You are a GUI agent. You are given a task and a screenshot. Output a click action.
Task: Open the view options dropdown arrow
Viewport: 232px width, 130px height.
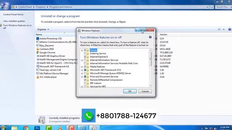[224, 30]
